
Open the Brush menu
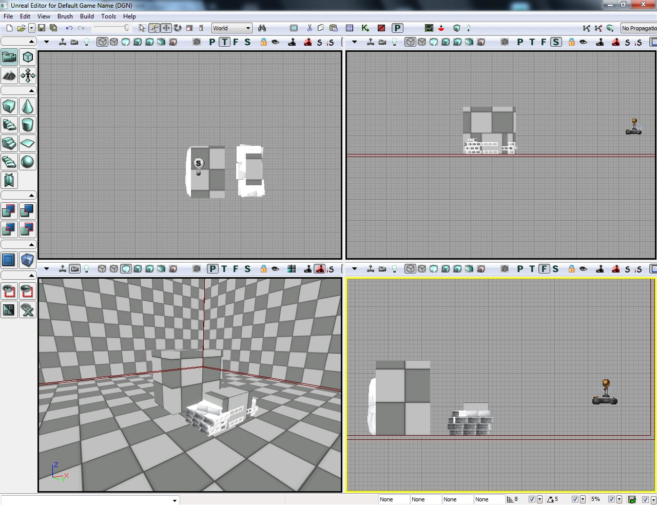(x=65, y=16)
